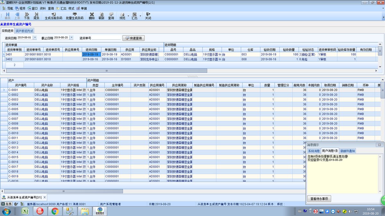Open Excel from the taskbar
Viewport: 385px width, 216px height.
tap(25, 211)
